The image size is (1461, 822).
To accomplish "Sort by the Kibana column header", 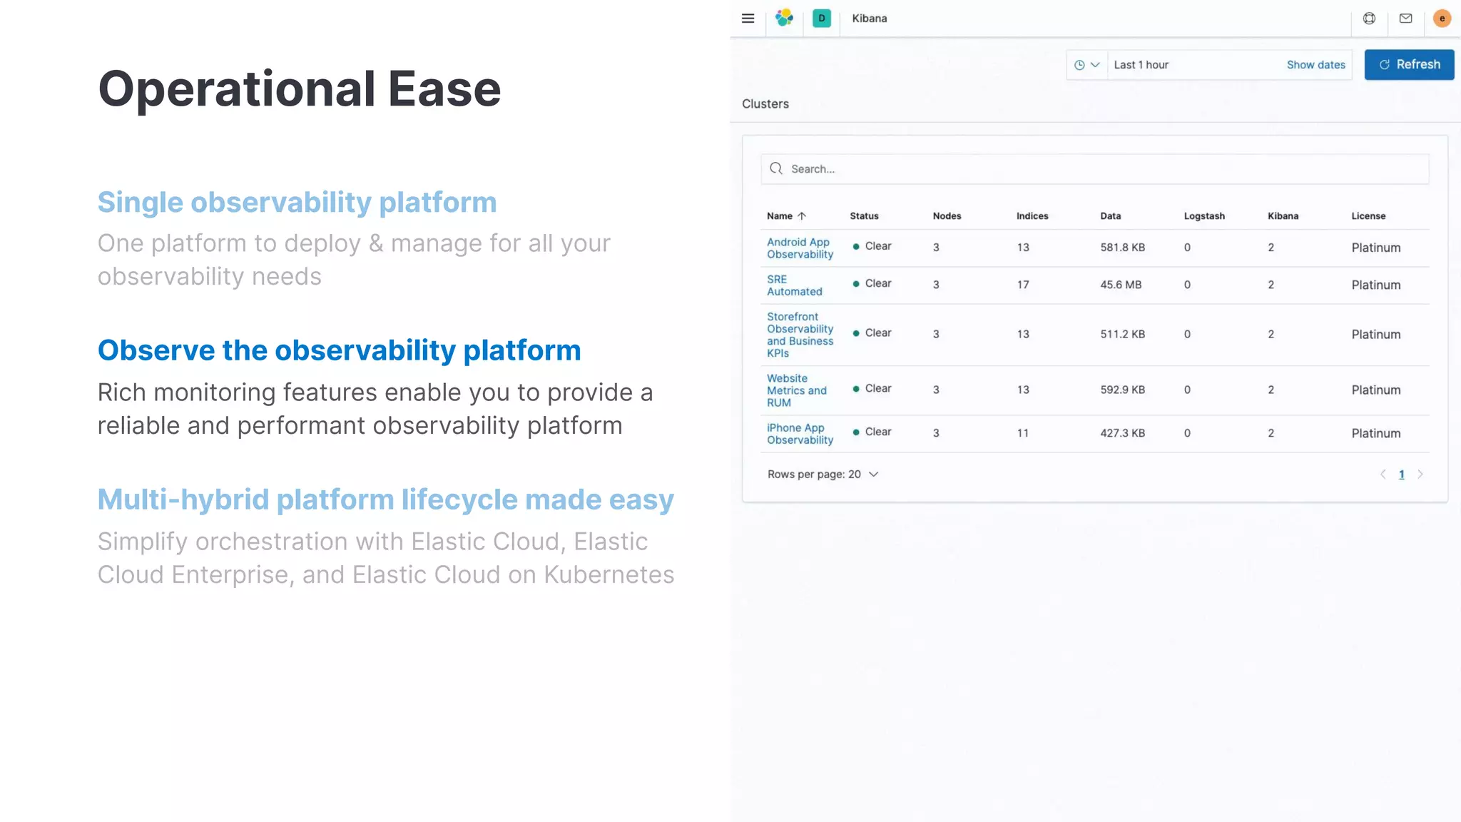I will (1283, 216).
